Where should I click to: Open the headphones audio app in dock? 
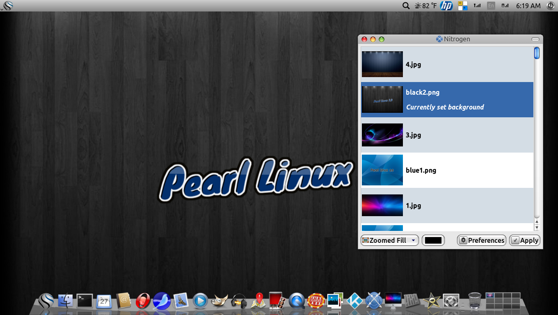238,301
